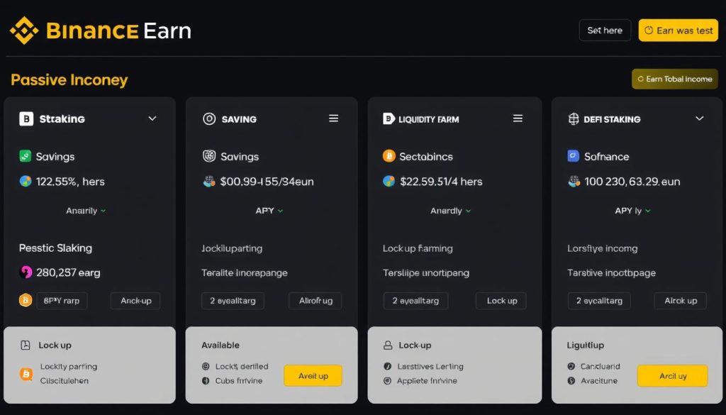Click the shield icon beside Savings in SAVING card

[209, 156]
